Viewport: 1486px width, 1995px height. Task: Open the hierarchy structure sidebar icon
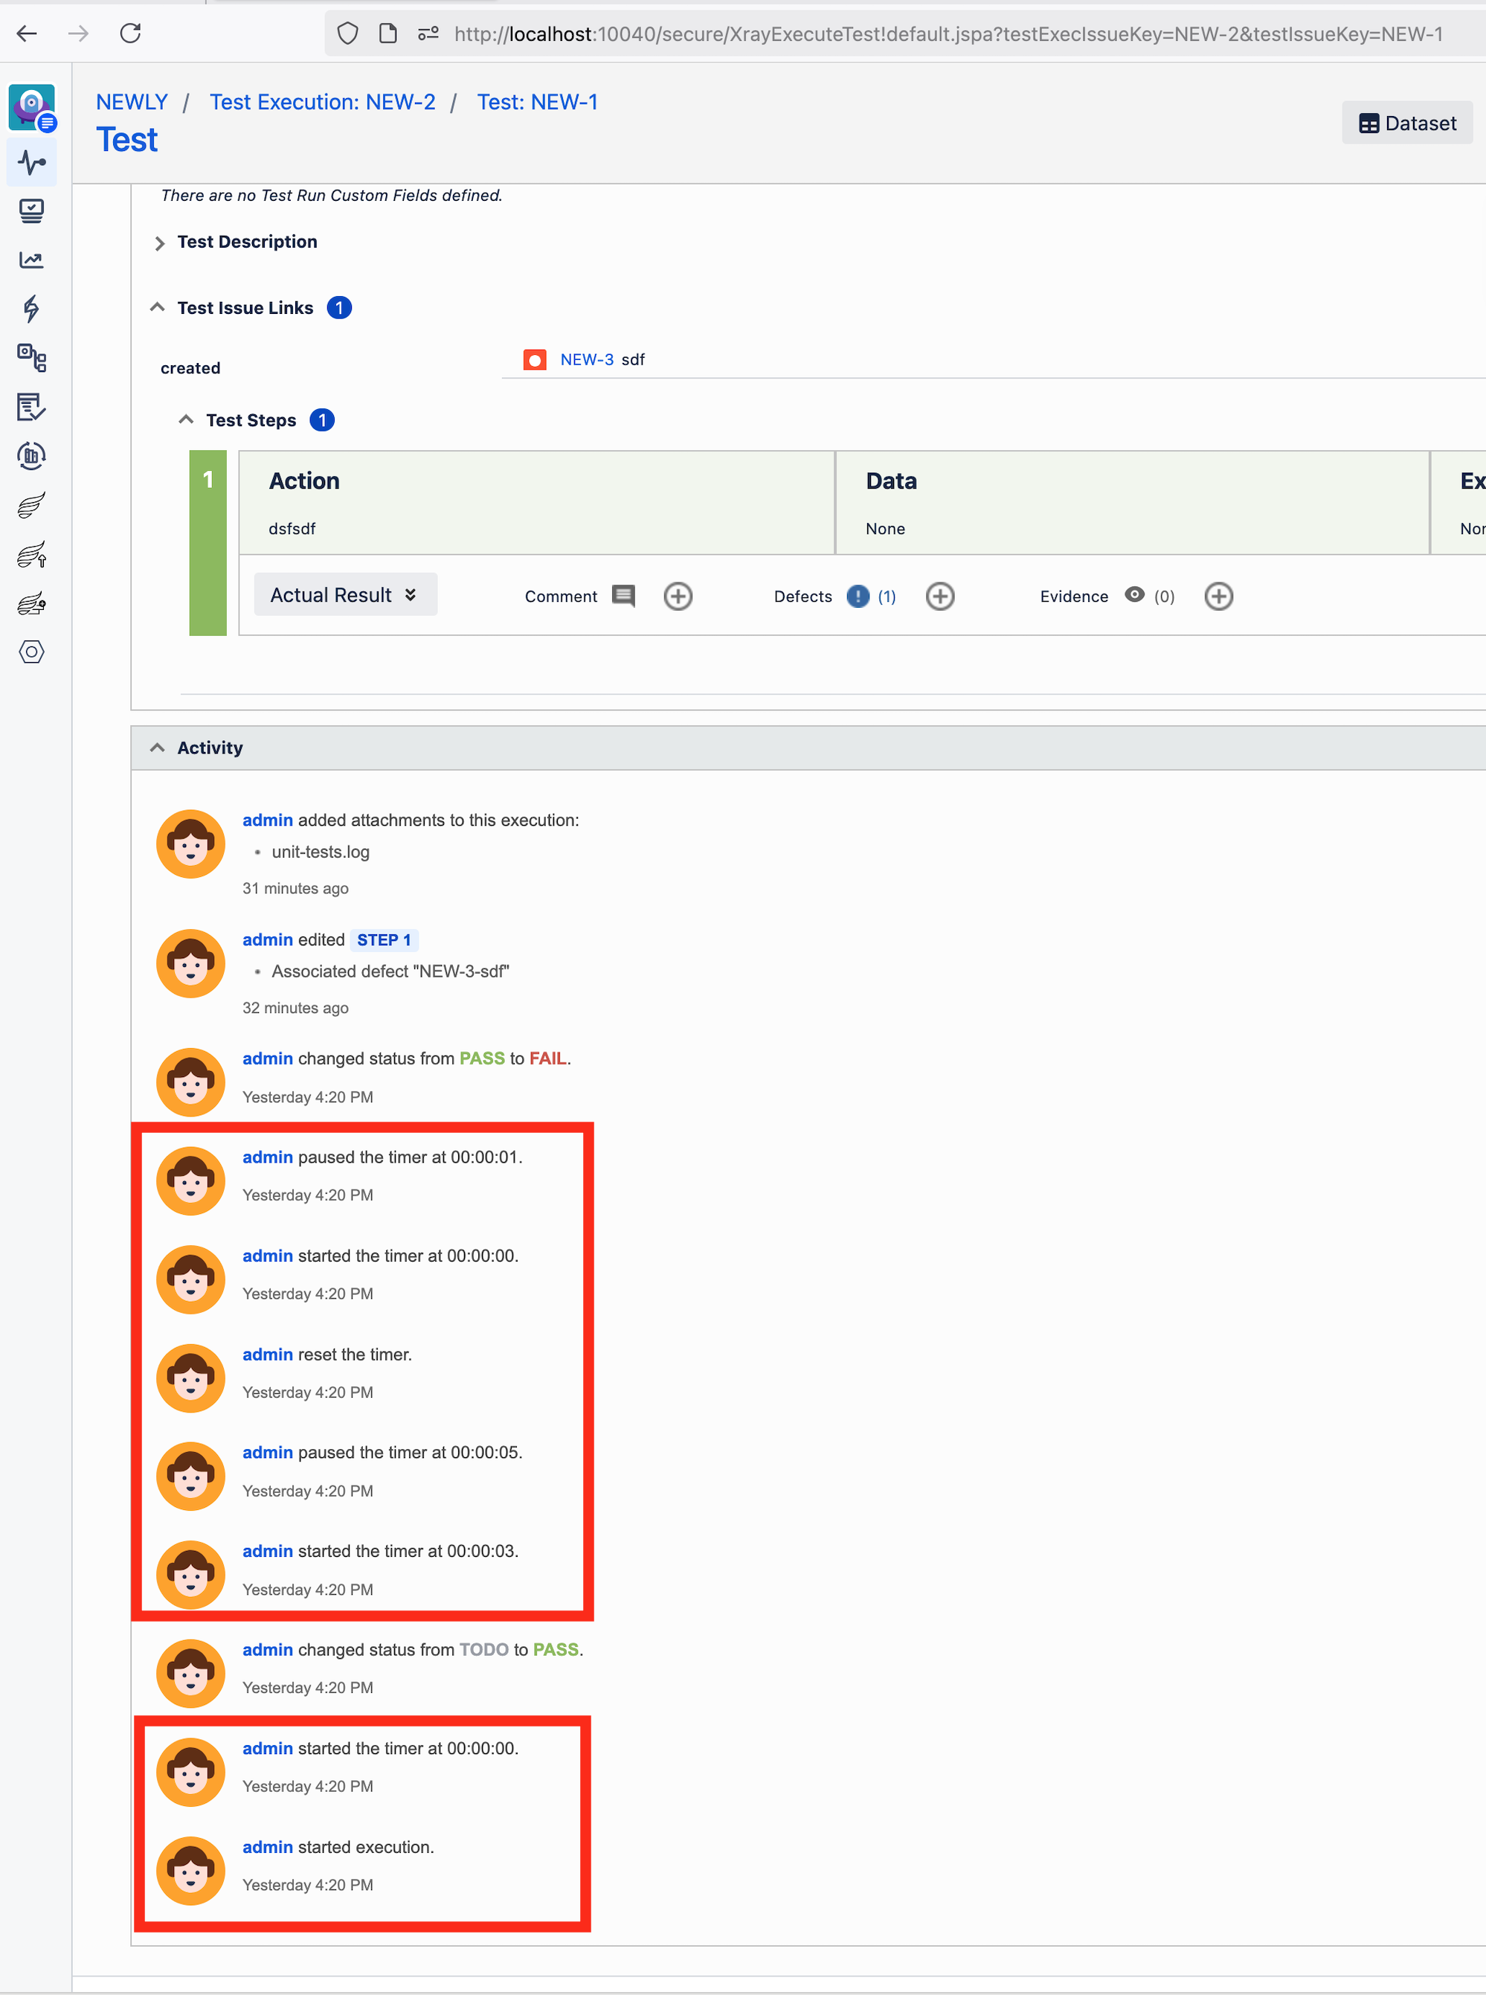click(x=31, y=358)
